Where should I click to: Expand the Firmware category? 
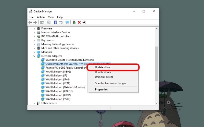click(34, 28)
